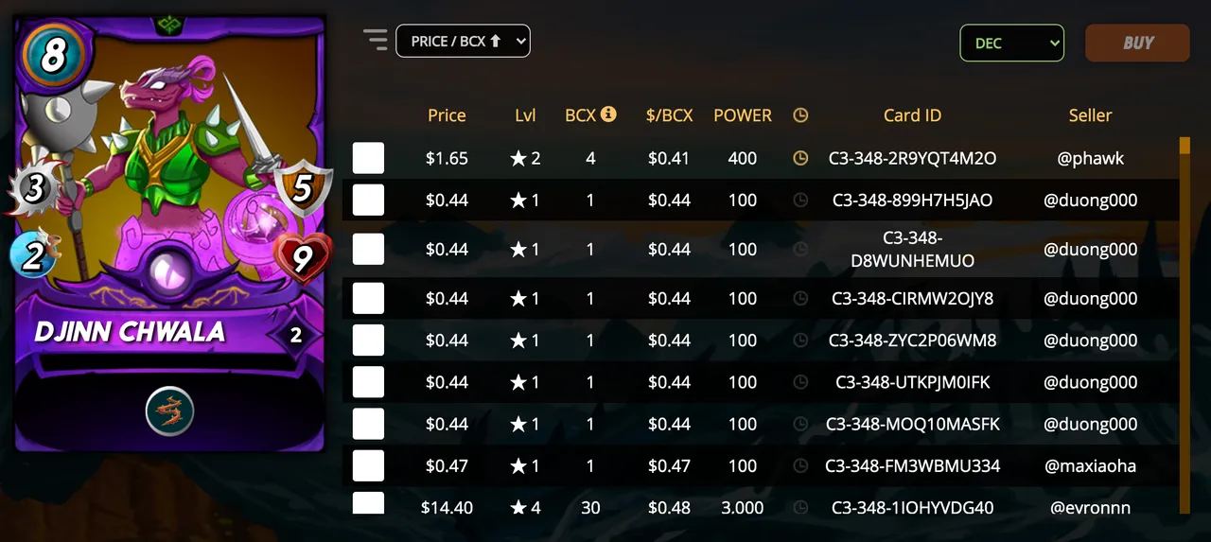Viewport: 1211px width, 542px height.
Task: Click the BCX info icon in header
Action: 608,114
